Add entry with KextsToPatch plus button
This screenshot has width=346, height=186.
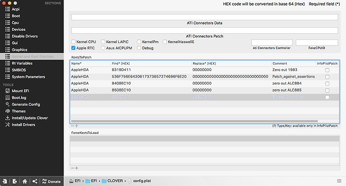click(76, 126)
